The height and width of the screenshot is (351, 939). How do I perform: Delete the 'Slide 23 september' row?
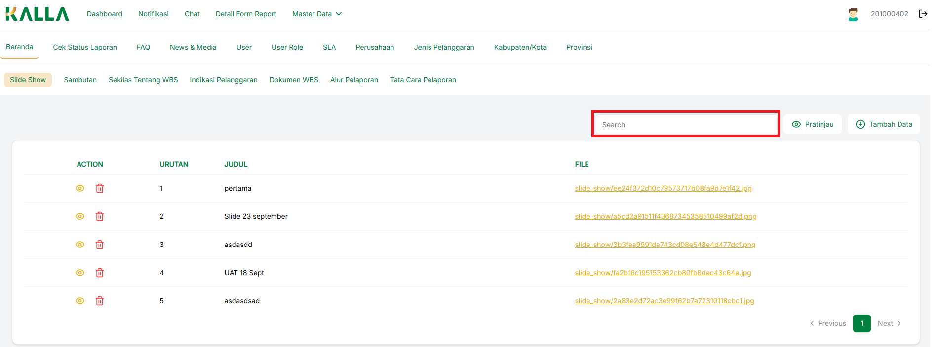tap(100, 216)
